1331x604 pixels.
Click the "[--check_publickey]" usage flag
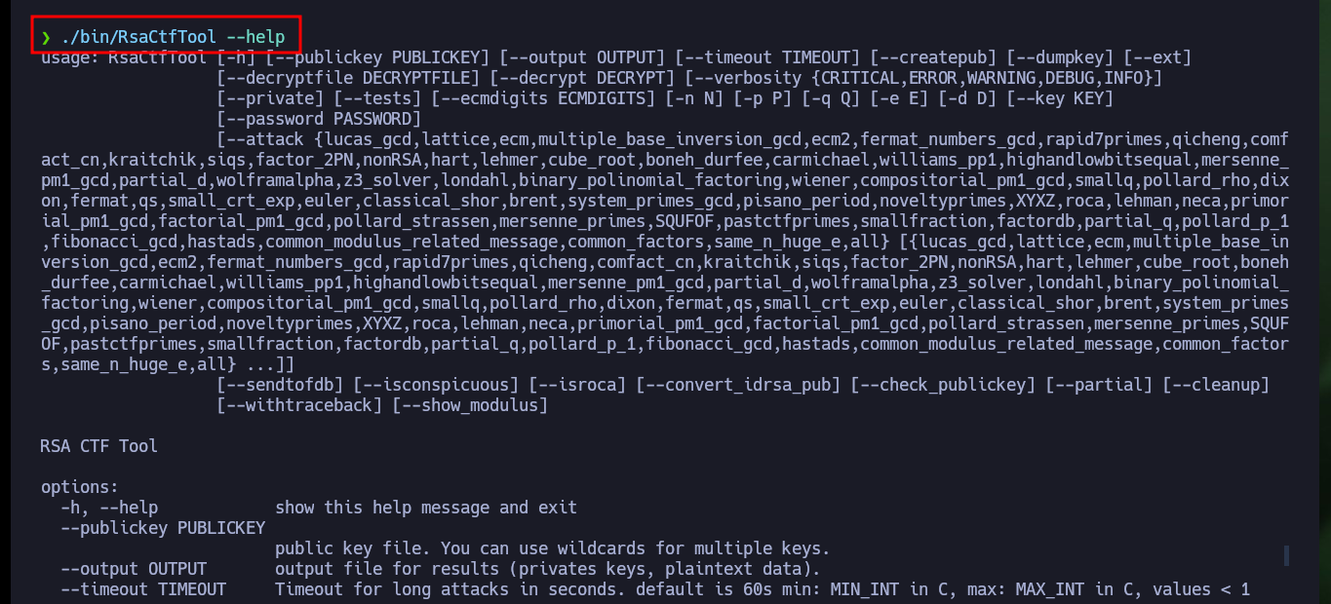[943, 385]
